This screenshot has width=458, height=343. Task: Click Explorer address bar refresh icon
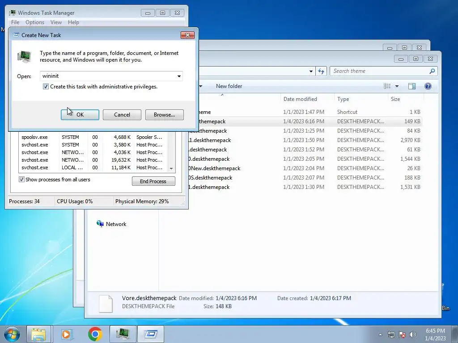tap(321, 71)
